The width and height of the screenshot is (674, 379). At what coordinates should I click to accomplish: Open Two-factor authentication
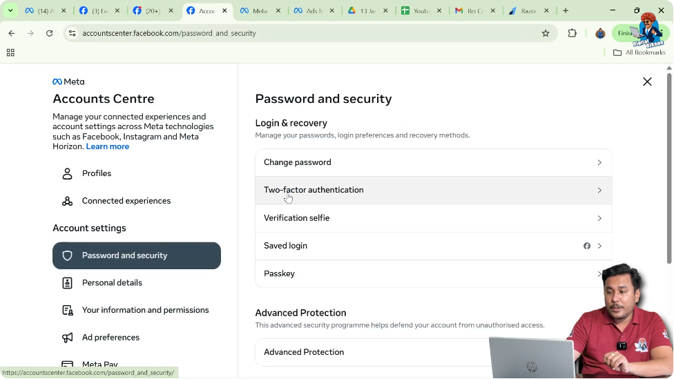click(x=433, y=191)
